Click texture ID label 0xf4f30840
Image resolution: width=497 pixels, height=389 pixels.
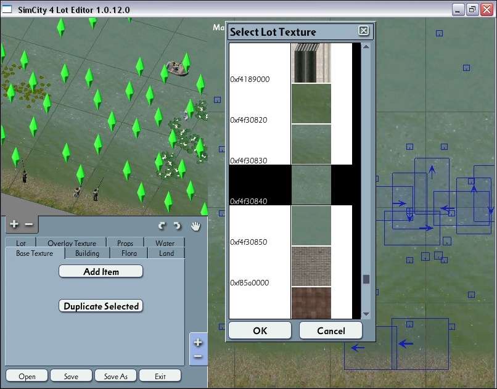(248, 202)
